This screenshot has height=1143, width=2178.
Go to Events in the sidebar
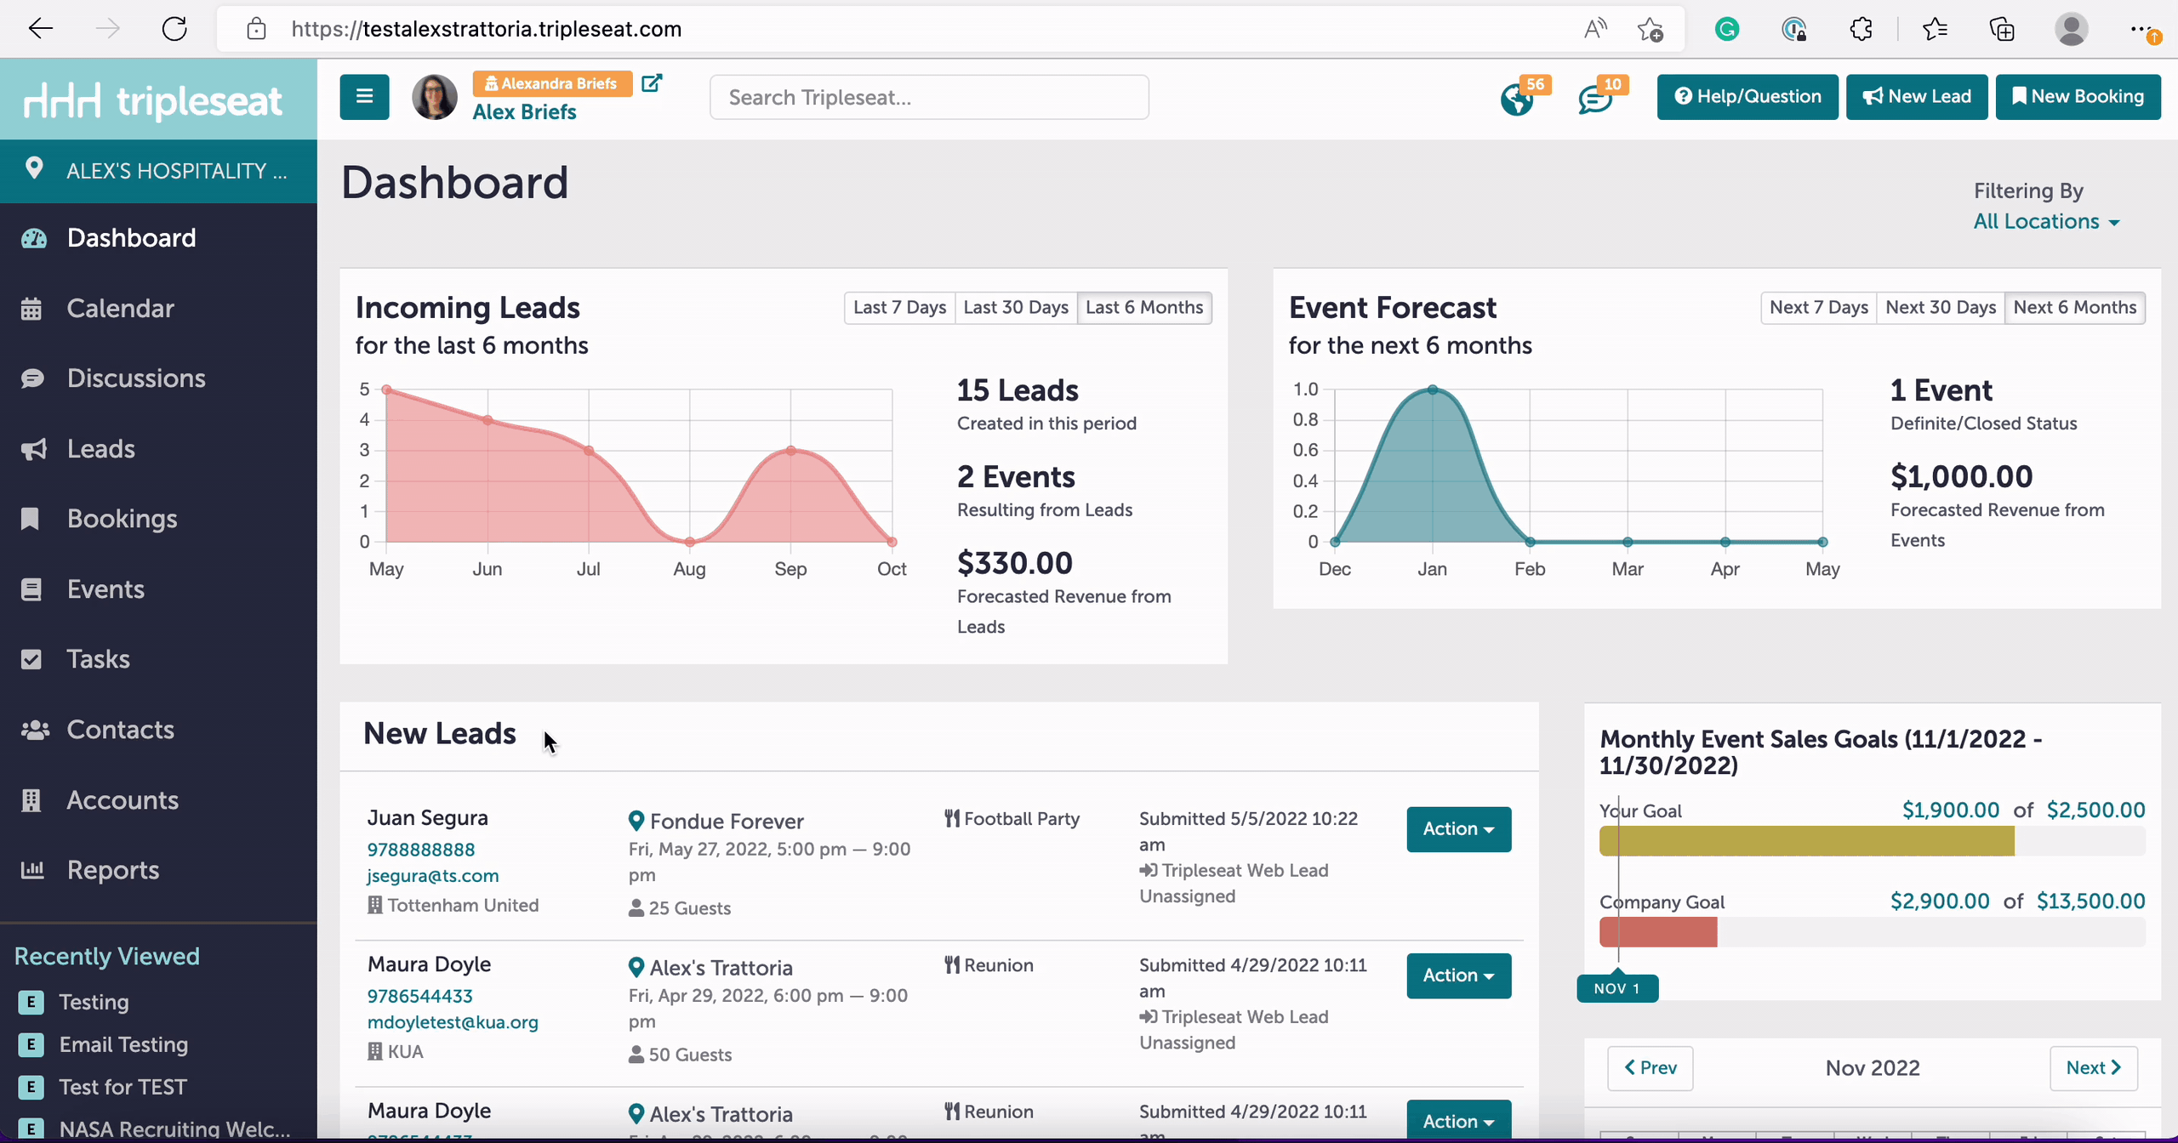[105, 589]
